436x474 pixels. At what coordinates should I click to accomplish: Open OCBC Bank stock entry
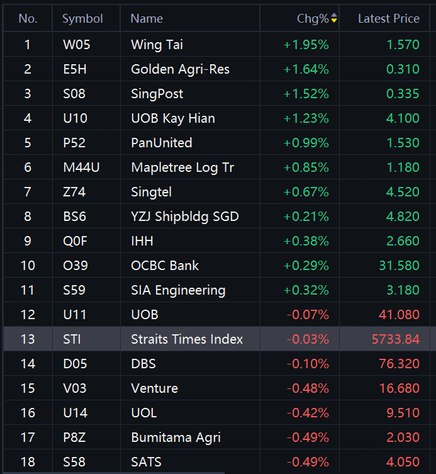[x=165, y=266]
